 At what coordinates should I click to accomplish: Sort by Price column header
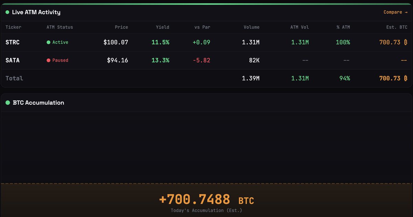pos(121,27)
